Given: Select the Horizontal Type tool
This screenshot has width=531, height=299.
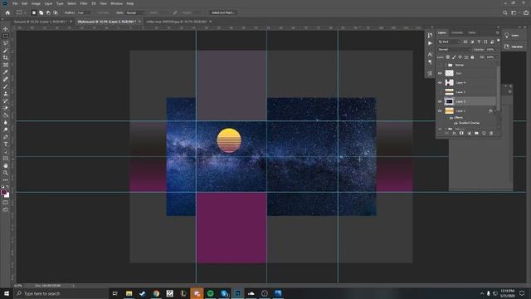Looking at the screenshot, I should (x=6, y=144).
